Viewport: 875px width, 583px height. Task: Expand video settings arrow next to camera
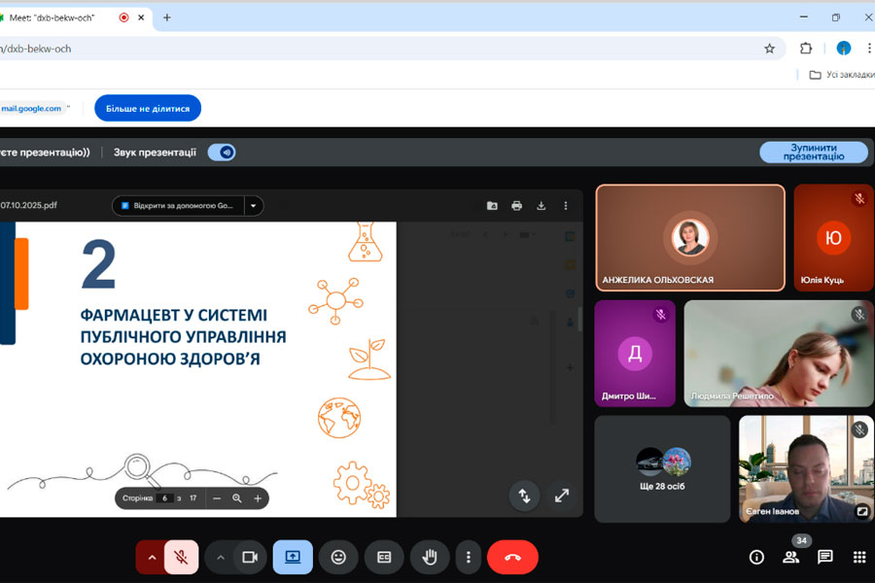point(221,557)
